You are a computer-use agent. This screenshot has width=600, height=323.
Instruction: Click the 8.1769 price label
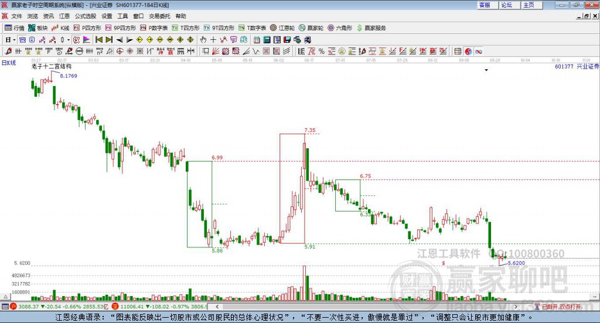[69, 76]
